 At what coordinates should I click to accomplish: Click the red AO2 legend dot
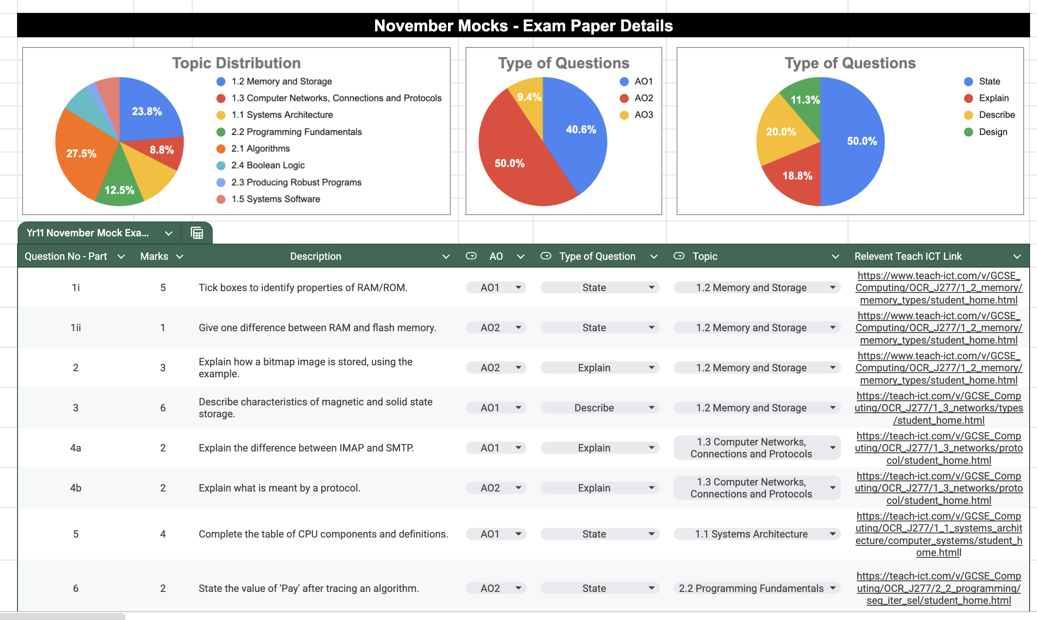[625, 98]
